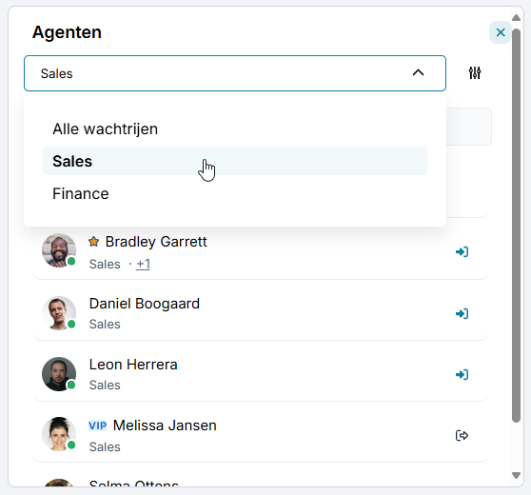Click the VIP badge beside Melissa Jansen
Image resolution: width=531 pixels, height=495 pixels.
[97, 426]
